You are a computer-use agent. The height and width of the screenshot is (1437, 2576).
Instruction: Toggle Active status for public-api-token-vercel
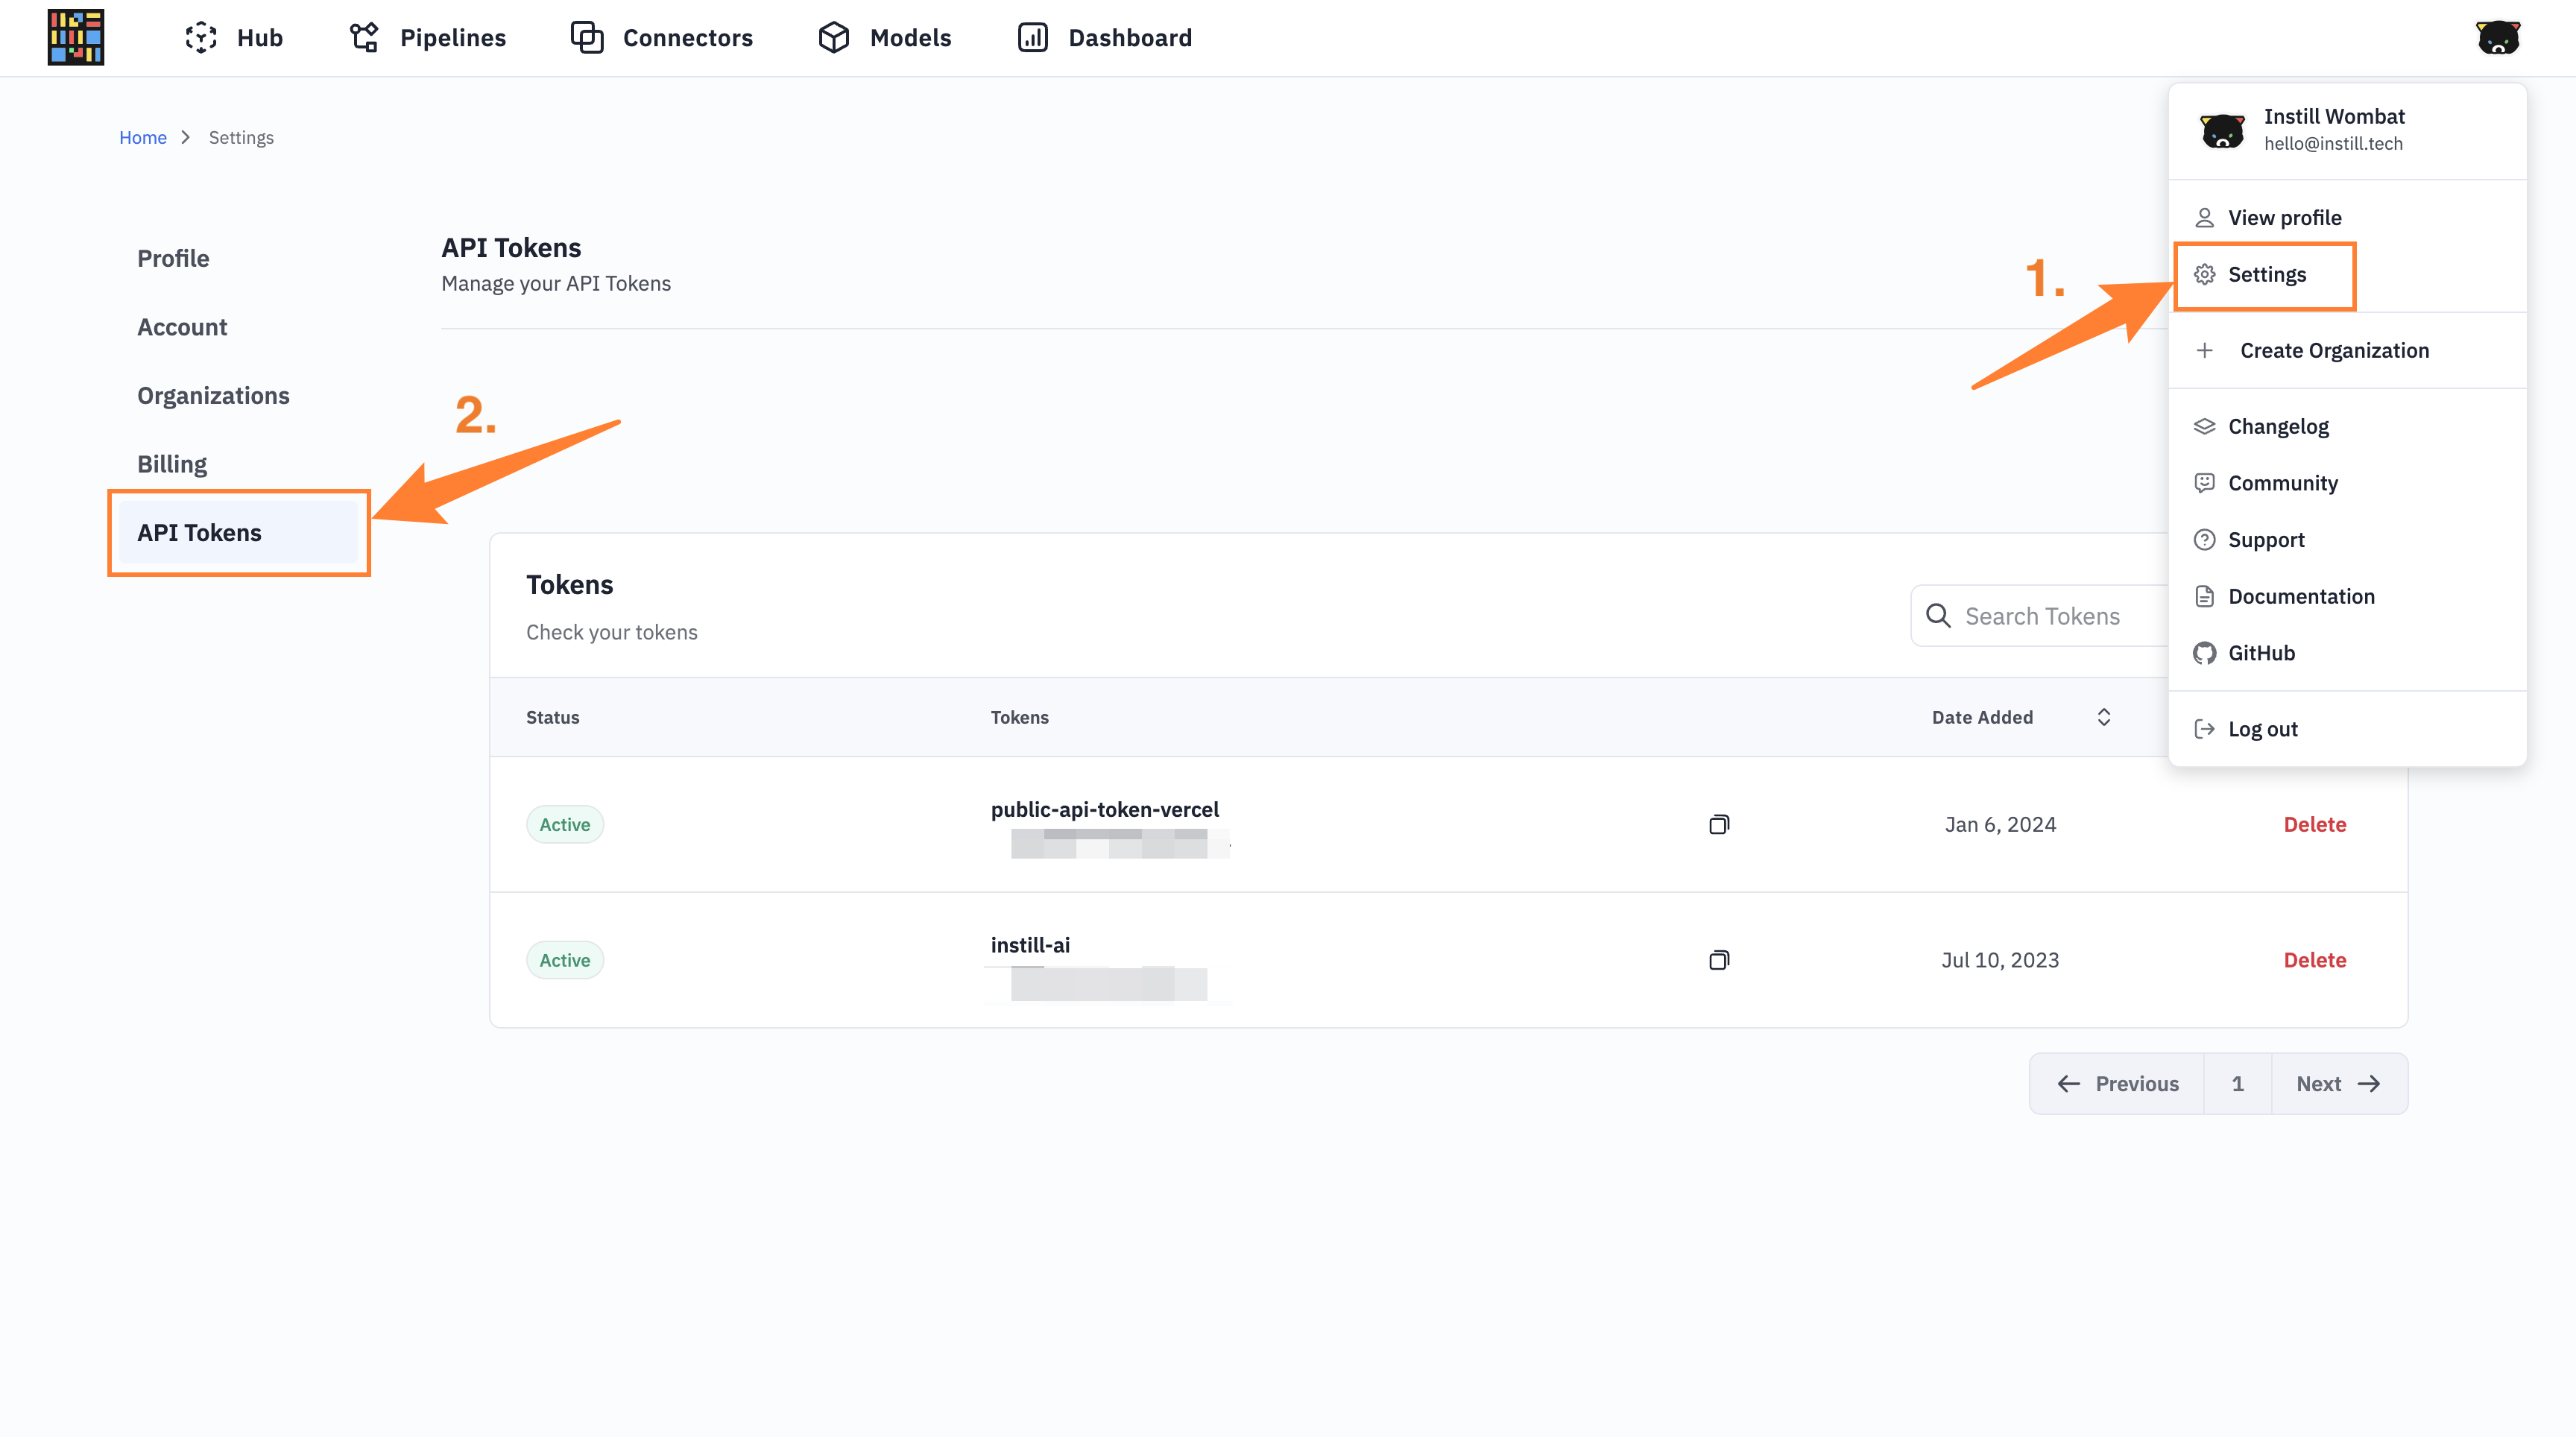point(564,823)
